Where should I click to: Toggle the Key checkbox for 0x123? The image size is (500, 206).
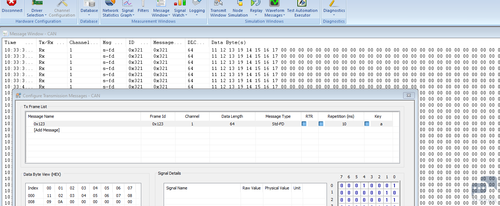pos(367,124)
